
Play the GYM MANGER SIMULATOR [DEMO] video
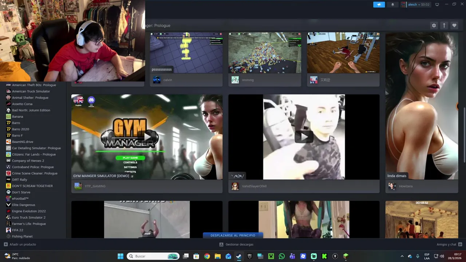147,137
